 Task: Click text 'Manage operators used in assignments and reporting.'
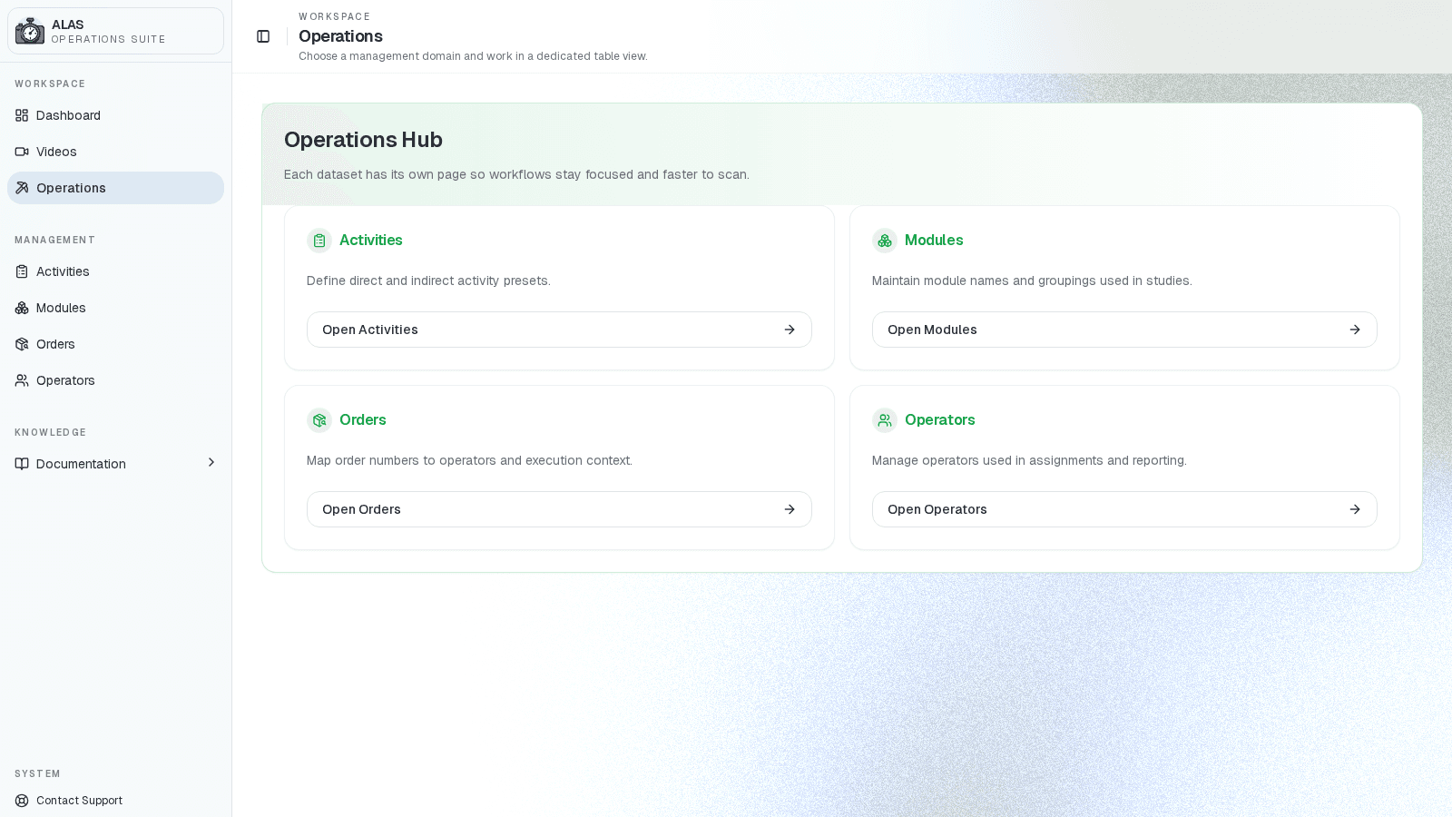pos(1029,460)
